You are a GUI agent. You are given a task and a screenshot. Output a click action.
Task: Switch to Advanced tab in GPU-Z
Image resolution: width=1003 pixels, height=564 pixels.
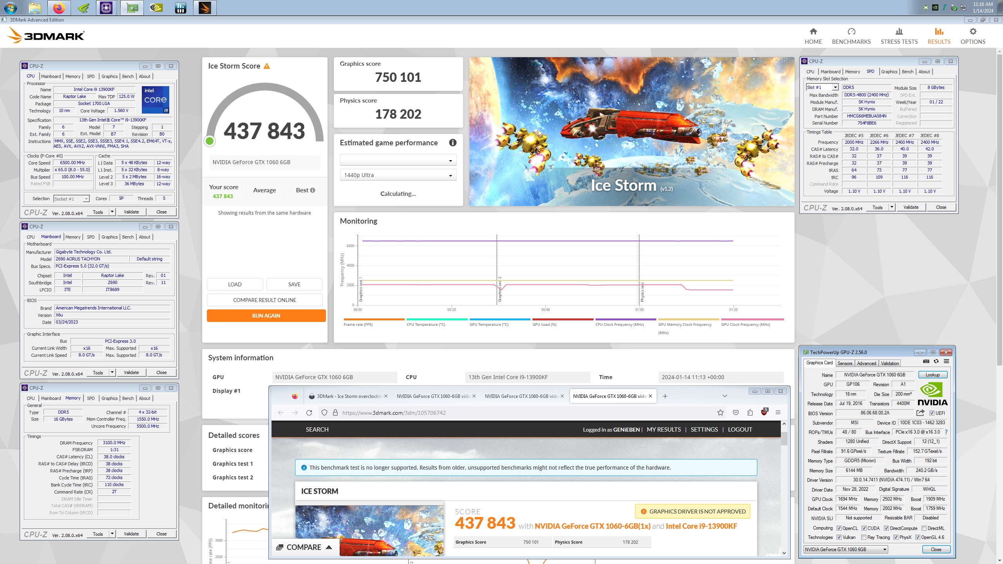(x=866, y=363)
